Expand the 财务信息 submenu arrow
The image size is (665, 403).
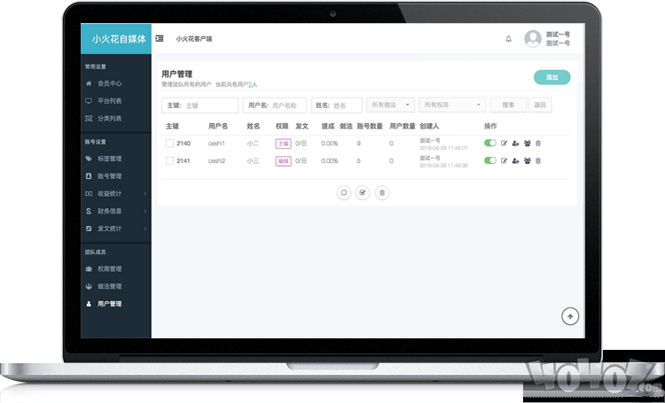tap(145, 211)
